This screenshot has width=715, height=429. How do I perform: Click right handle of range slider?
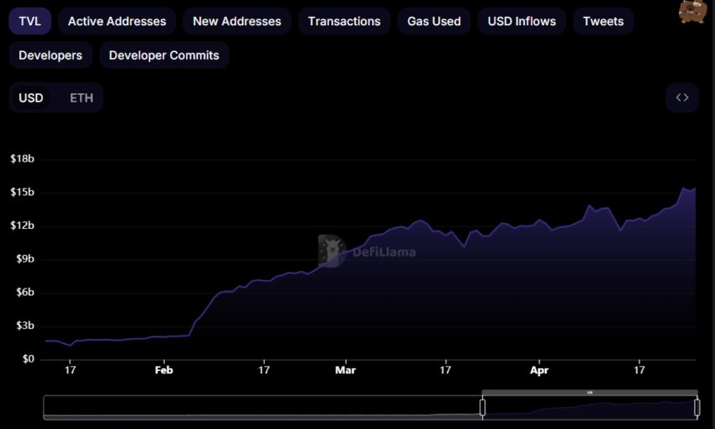[x=697, y=407]
